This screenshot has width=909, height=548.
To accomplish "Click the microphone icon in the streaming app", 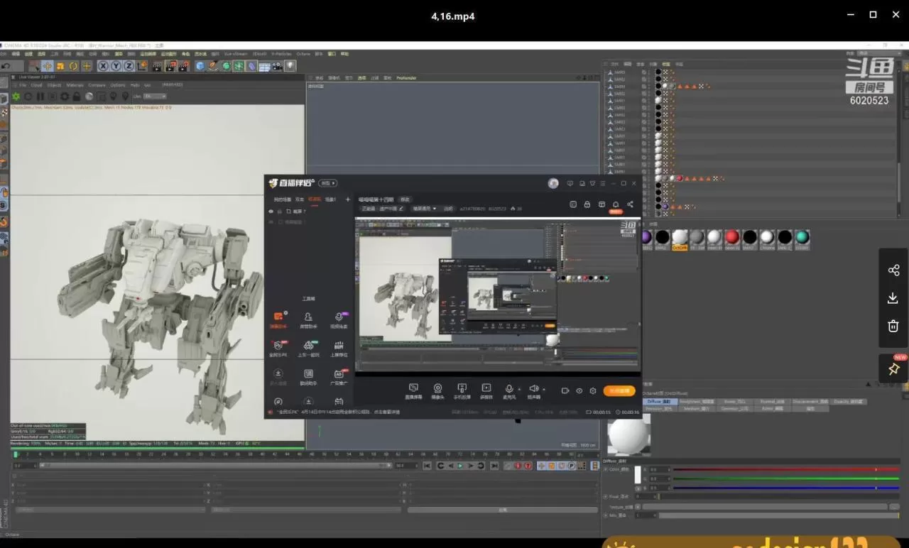I will 508,388.
